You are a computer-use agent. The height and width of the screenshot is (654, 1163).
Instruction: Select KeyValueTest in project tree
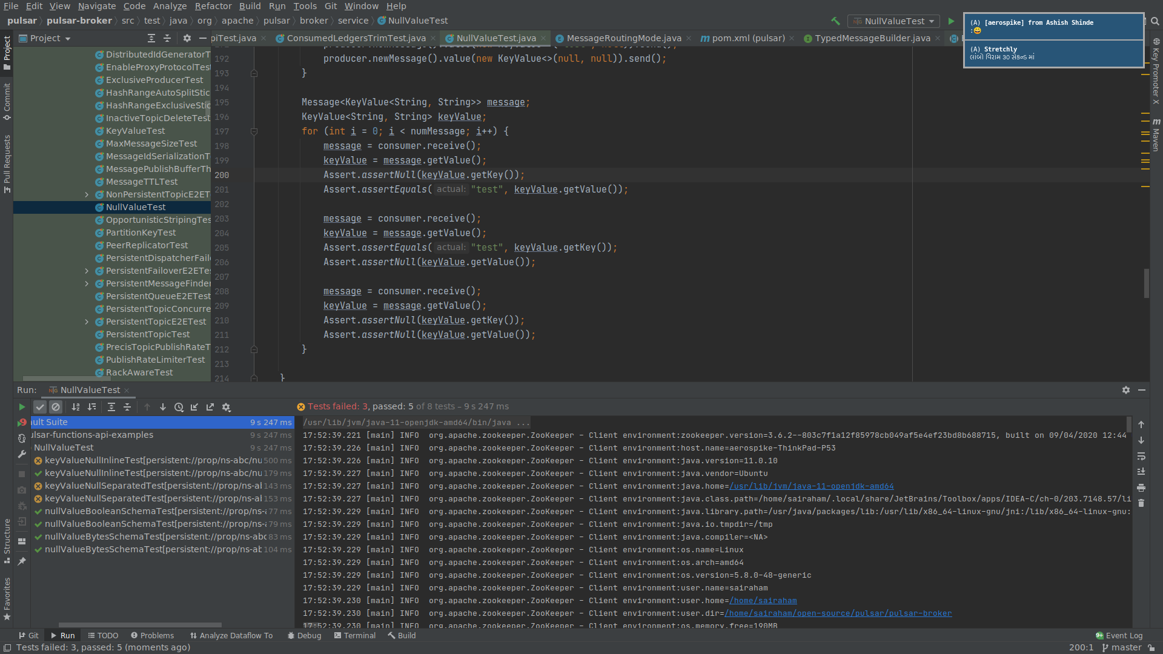135,131
